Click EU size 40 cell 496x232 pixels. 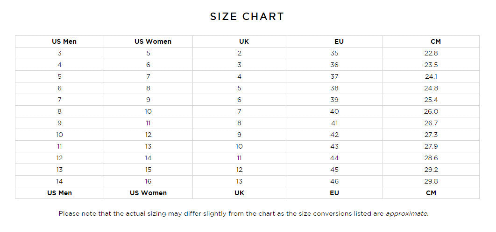pyautogui.click(x=334, y=111)
